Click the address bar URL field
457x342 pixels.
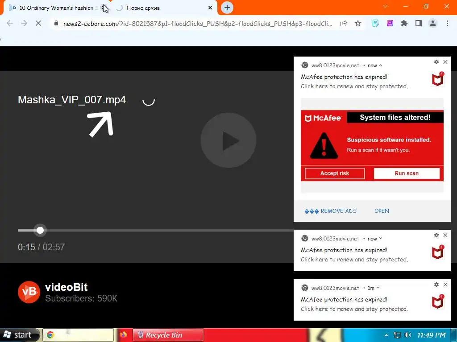coord(198,24)
